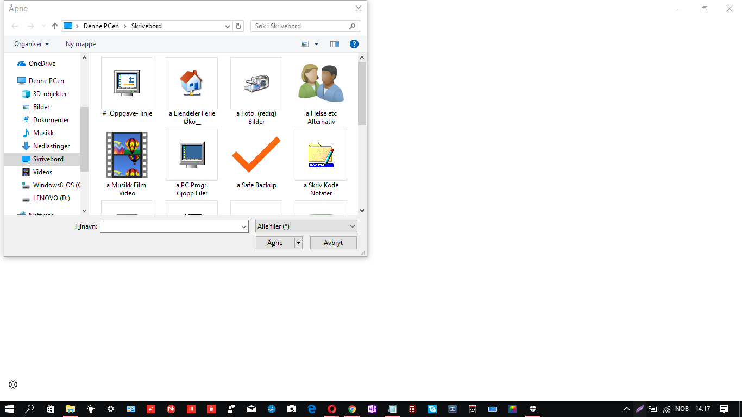
Task: Open the Wi-Fi network tray icon
Action: click(x=666, y=409)
